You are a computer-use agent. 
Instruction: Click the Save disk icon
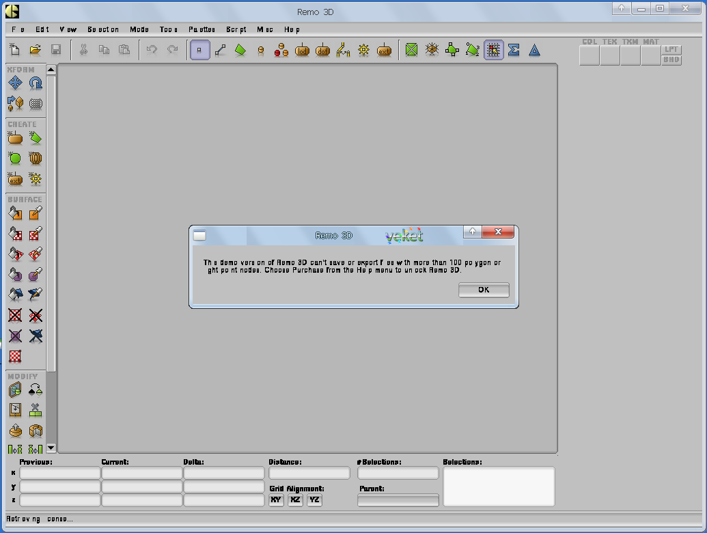56,50
